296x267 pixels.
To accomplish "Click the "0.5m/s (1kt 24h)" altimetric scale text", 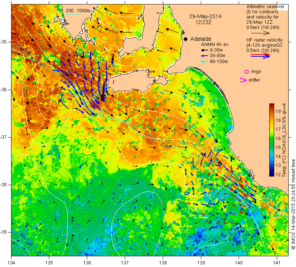I will [x=263, y=27].
